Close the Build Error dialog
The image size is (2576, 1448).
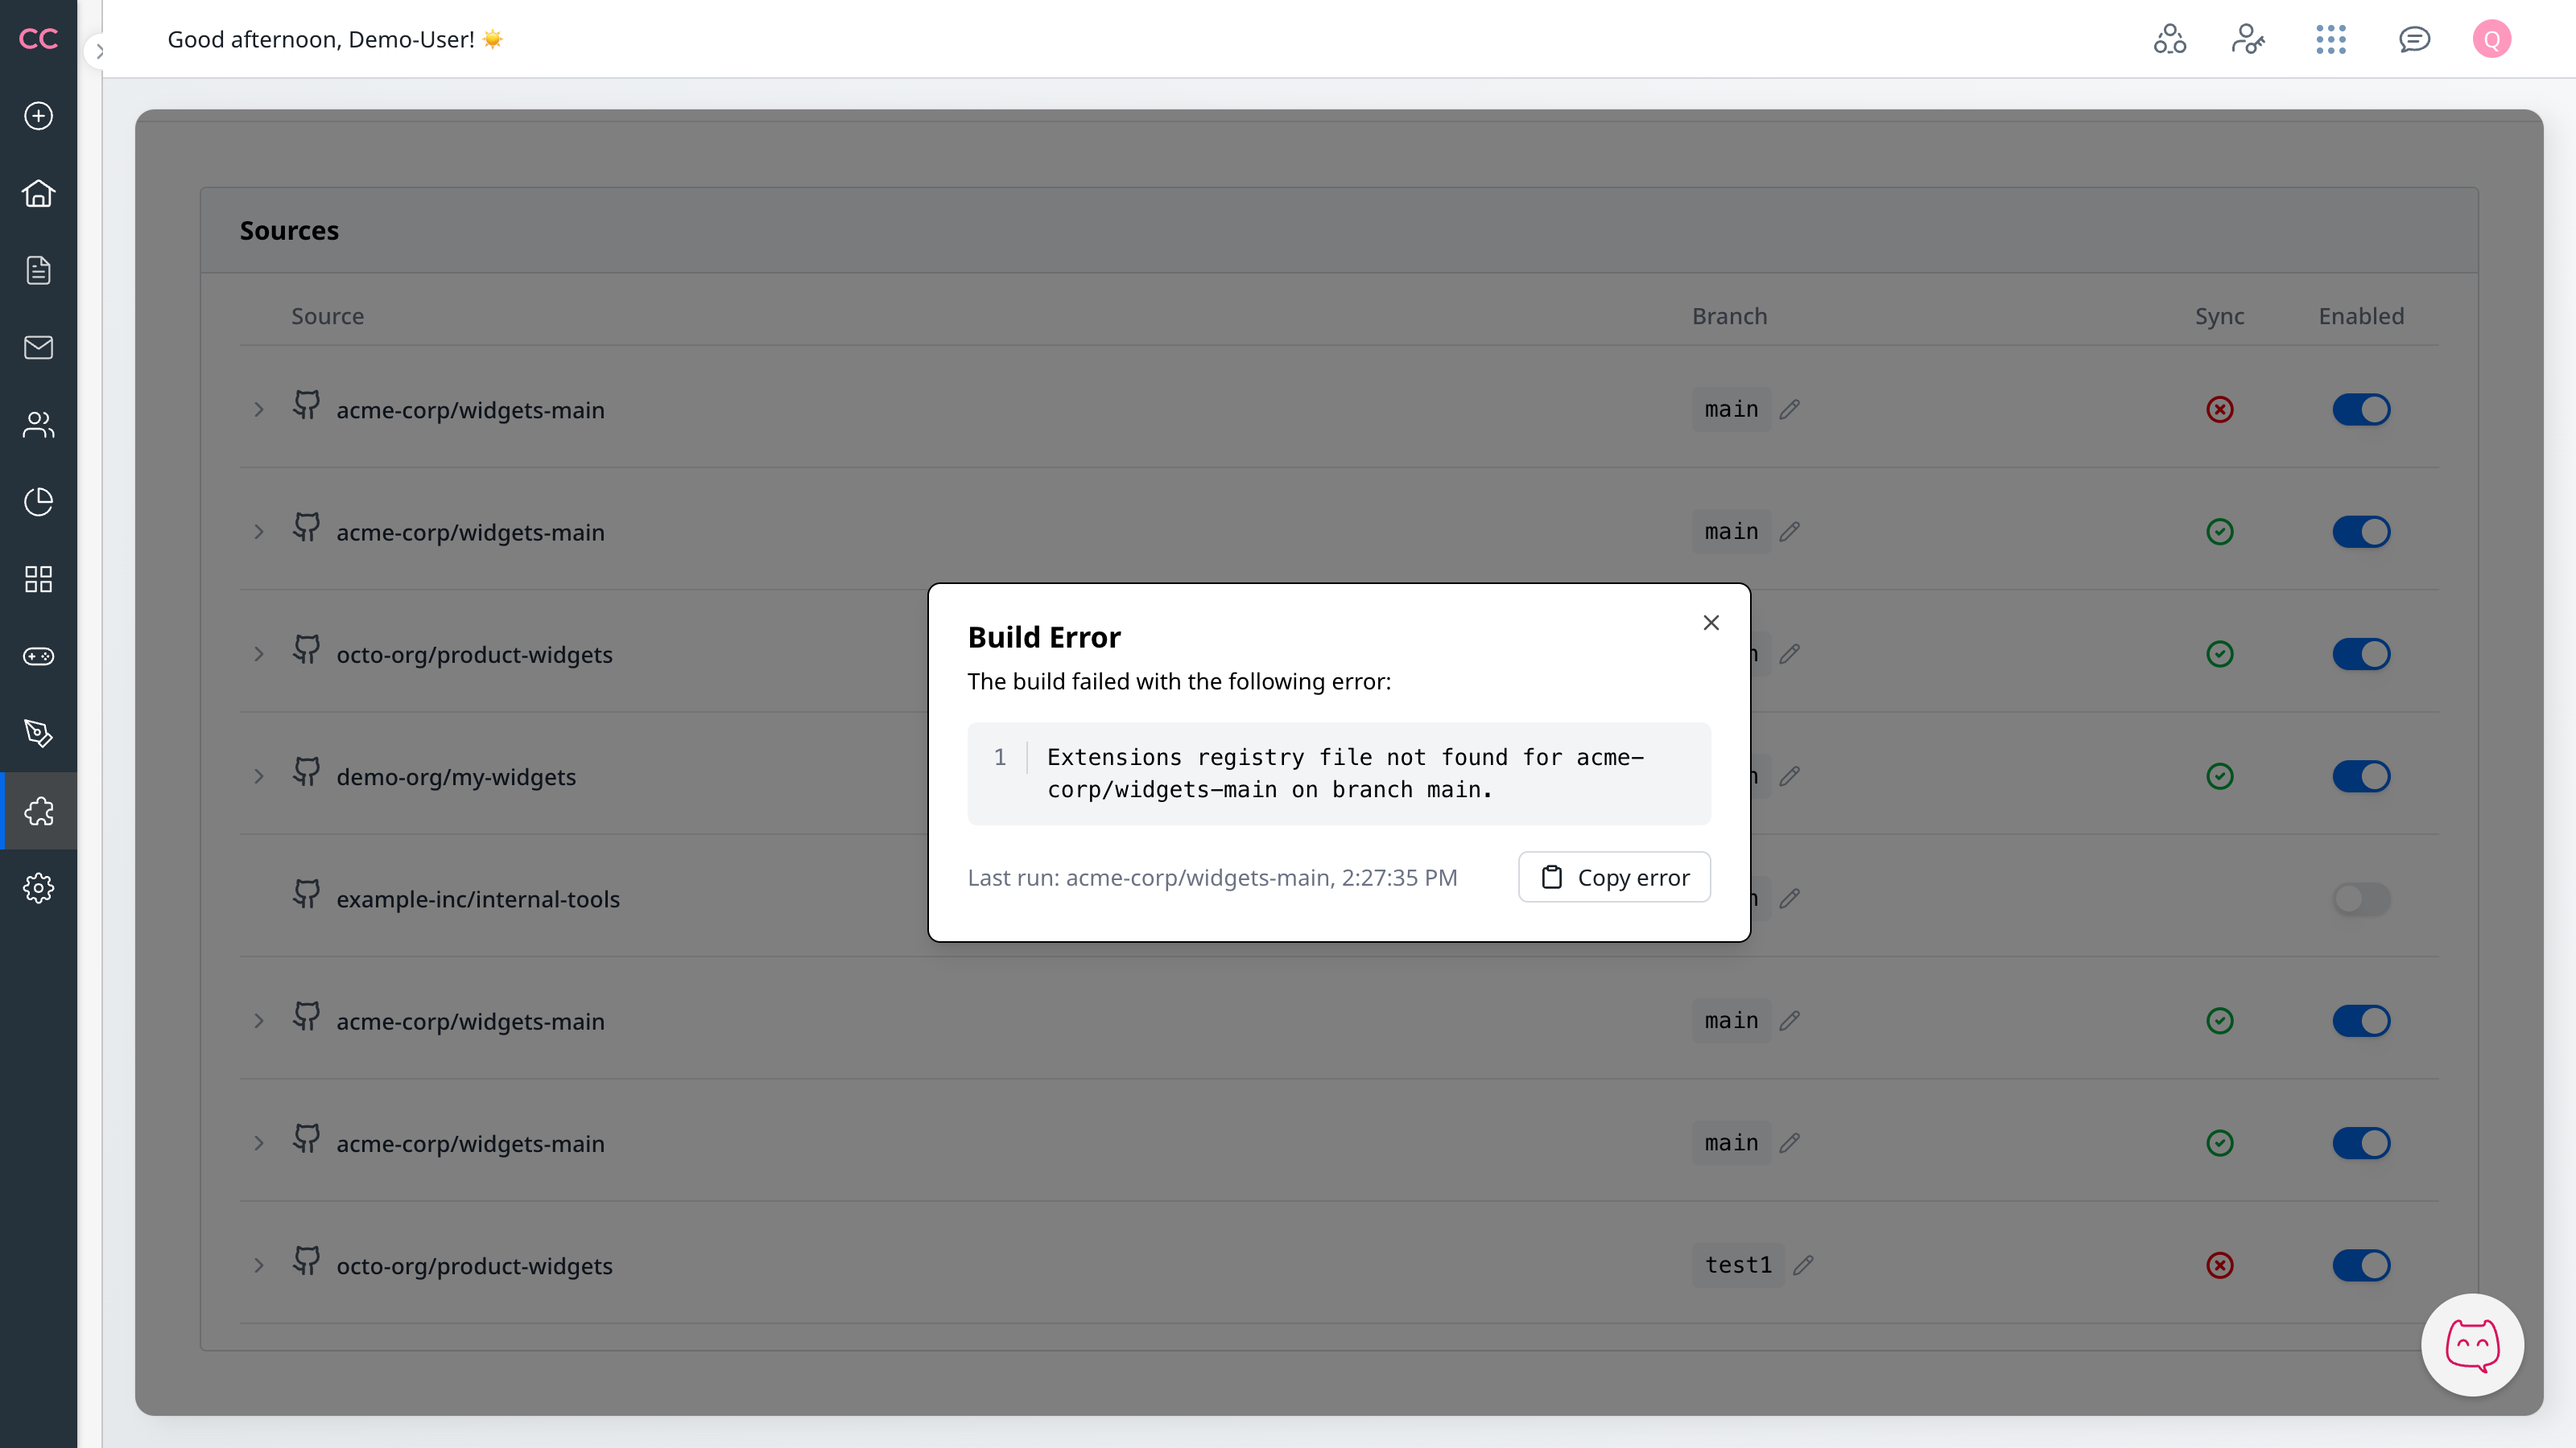(x=1711, y=623)
